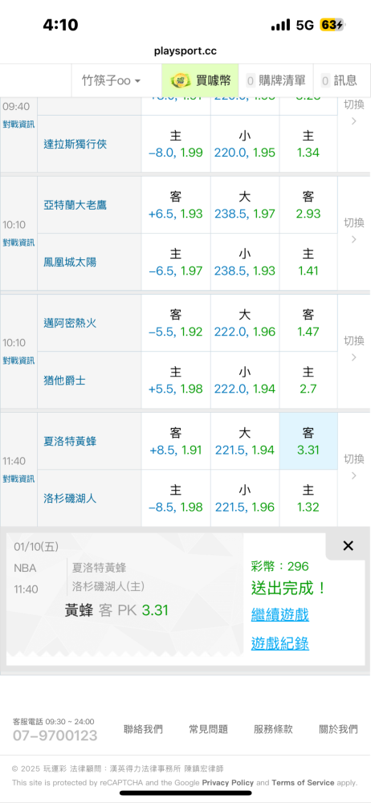
Task: Open the 竹筷子oo account dropdown
Action: pos(111,80)
